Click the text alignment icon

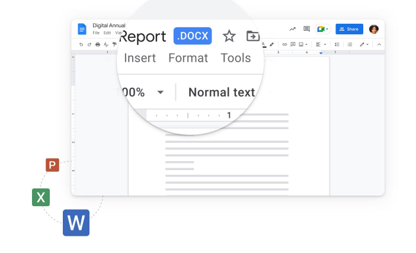pos(318,44)
